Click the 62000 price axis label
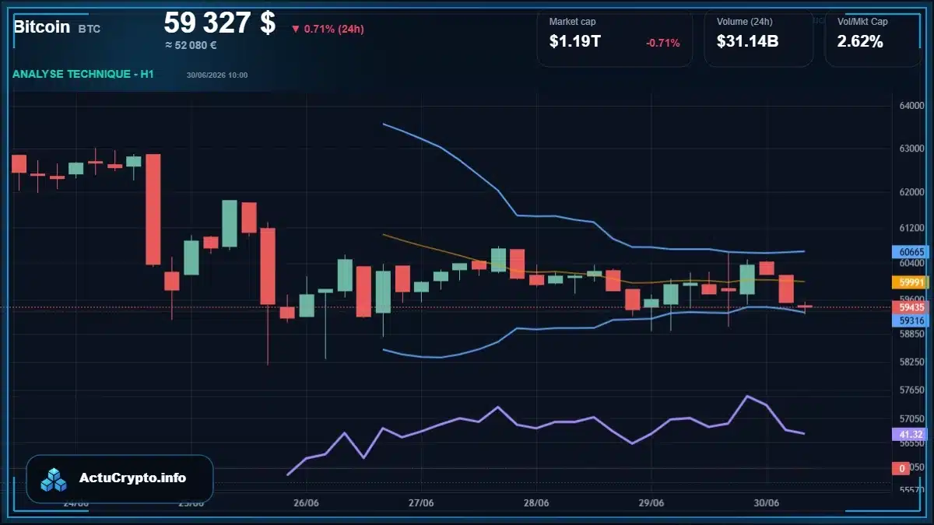The image size is (934, 525). [911, 191]
